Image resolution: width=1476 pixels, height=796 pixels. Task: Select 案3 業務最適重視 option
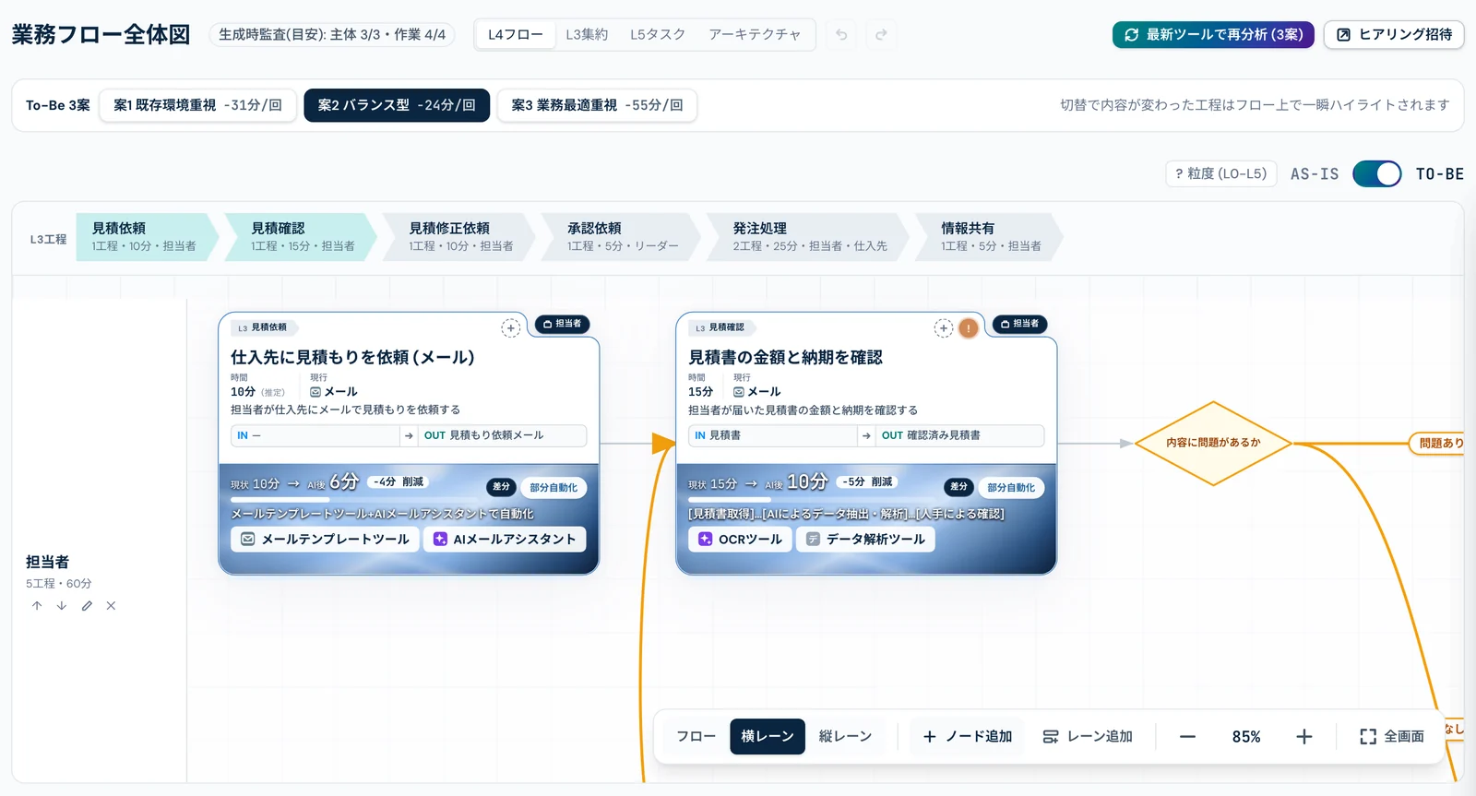point(597,105)
